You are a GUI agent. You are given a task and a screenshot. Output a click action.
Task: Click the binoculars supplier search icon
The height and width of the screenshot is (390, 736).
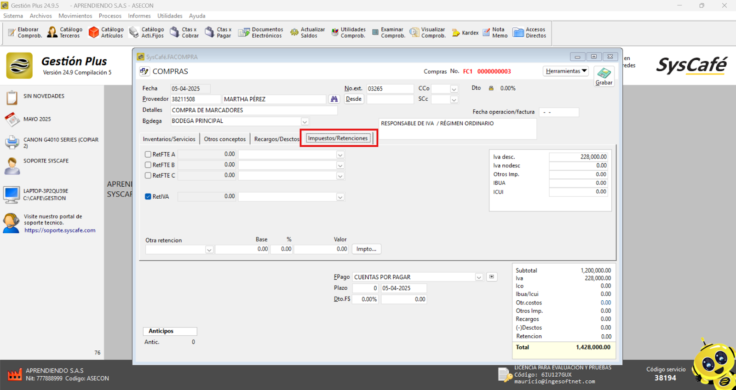click(334, 99)
